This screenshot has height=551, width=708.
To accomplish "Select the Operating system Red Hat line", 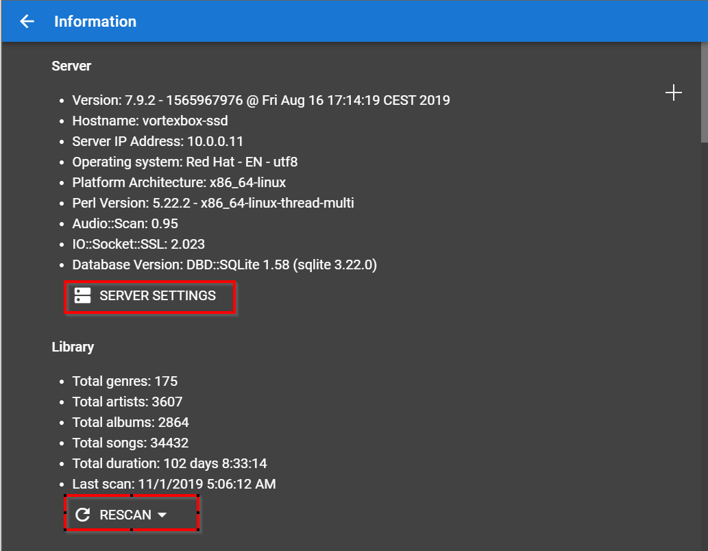I will [184, 162].
